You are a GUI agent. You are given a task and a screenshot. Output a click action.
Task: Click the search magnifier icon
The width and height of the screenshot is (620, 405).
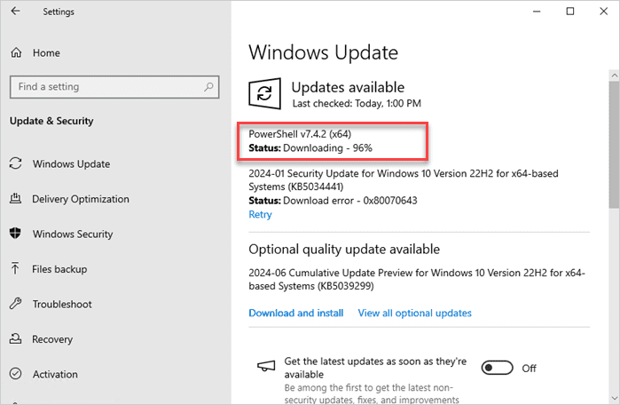(208, 87)
